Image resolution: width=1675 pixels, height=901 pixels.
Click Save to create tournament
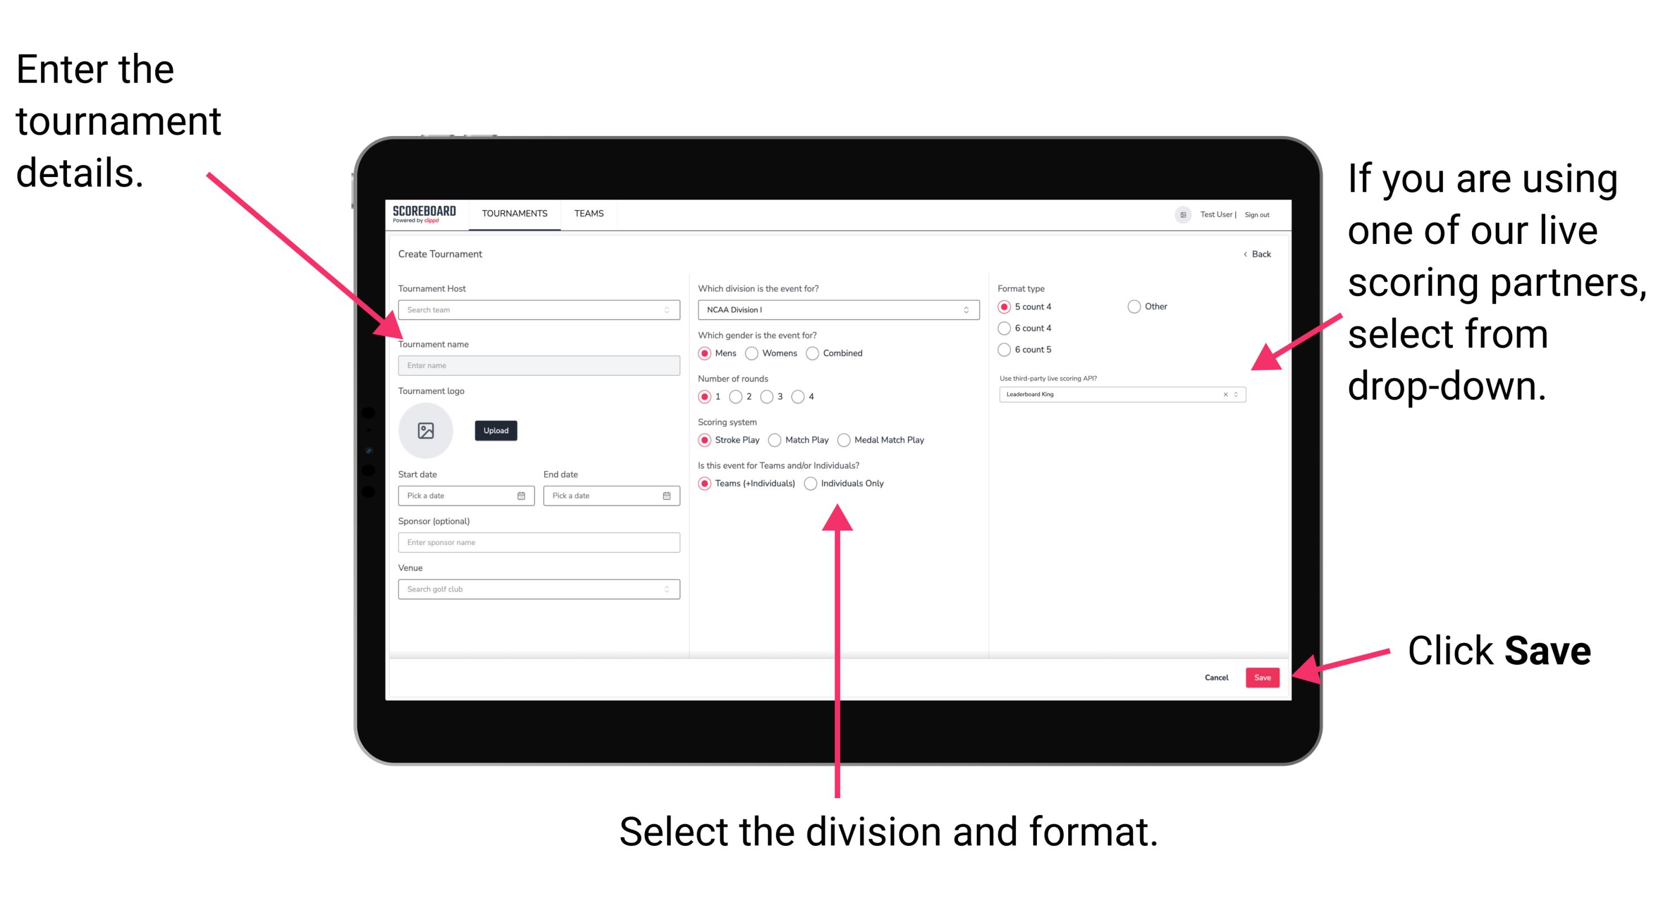click(1263, 678)
